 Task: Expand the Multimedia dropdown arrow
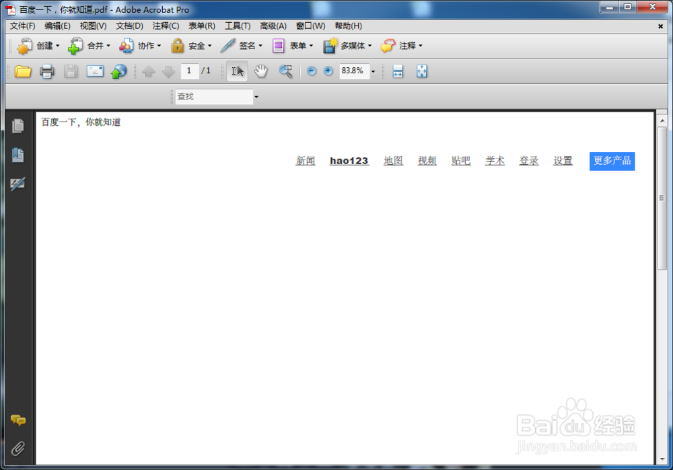point(369,46)
